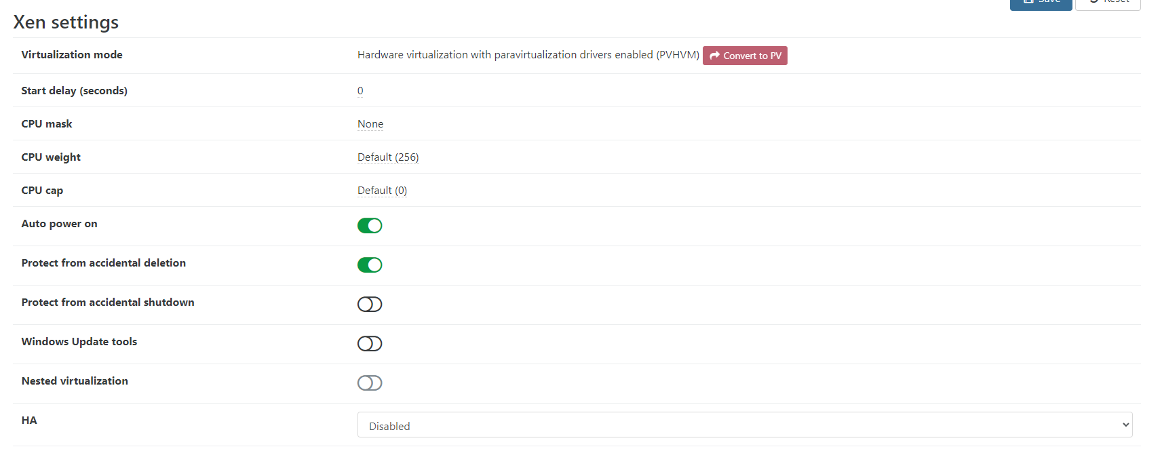Click the Start delay (seconds) label
1162x449 pixels.
point(74,91)
